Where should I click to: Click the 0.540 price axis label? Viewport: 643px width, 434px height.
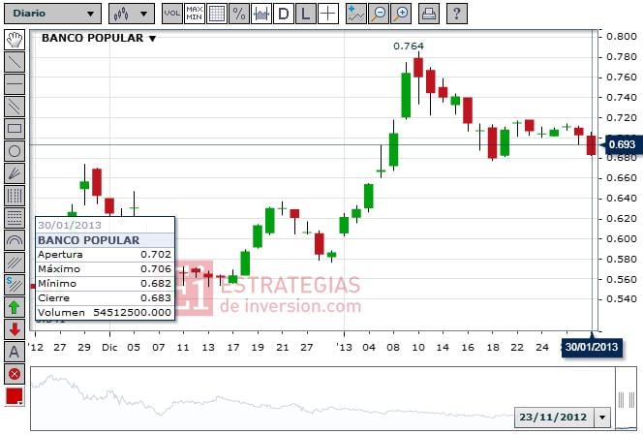622,299
